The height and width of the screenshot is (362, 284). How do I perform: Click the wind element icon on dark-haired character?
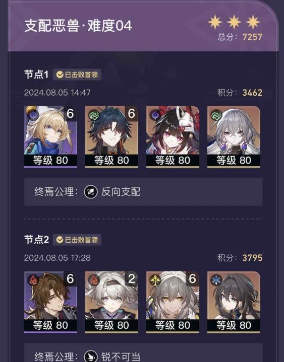(x=93, y=114)
